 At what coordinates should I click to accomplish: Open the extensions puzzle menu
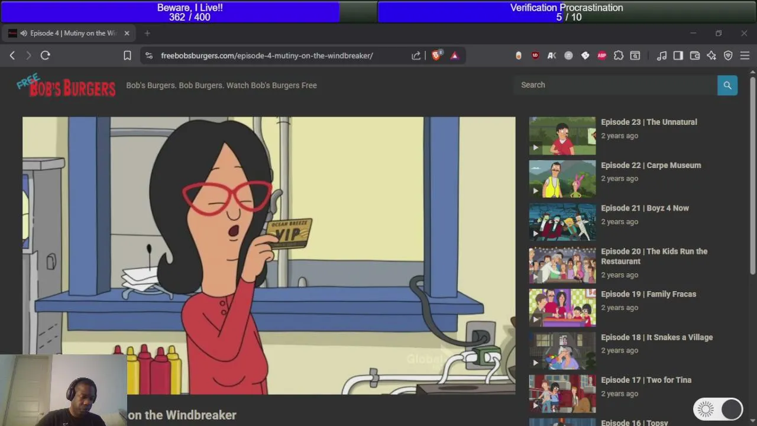(619, 56)
